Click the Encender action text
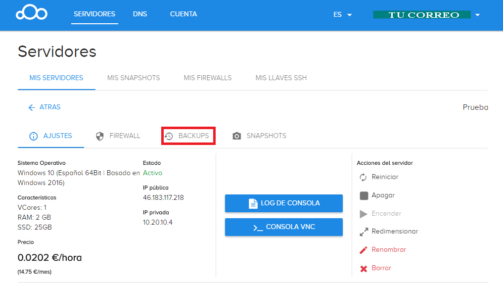Image resolution: width=503 pixels, height=283 pixels. 386,213
